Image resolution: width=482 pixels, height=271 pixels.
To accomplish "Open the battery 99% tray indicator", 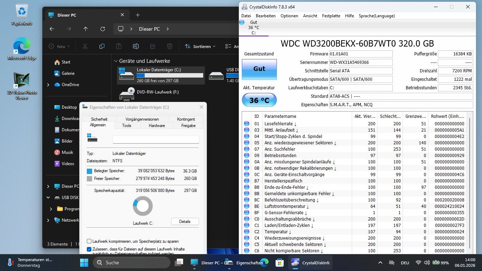I will point(441,263).
